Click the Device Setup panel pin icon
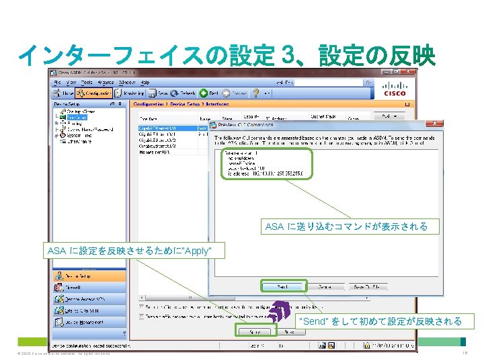Screen dimensions: 484x363 coord(120,104)
